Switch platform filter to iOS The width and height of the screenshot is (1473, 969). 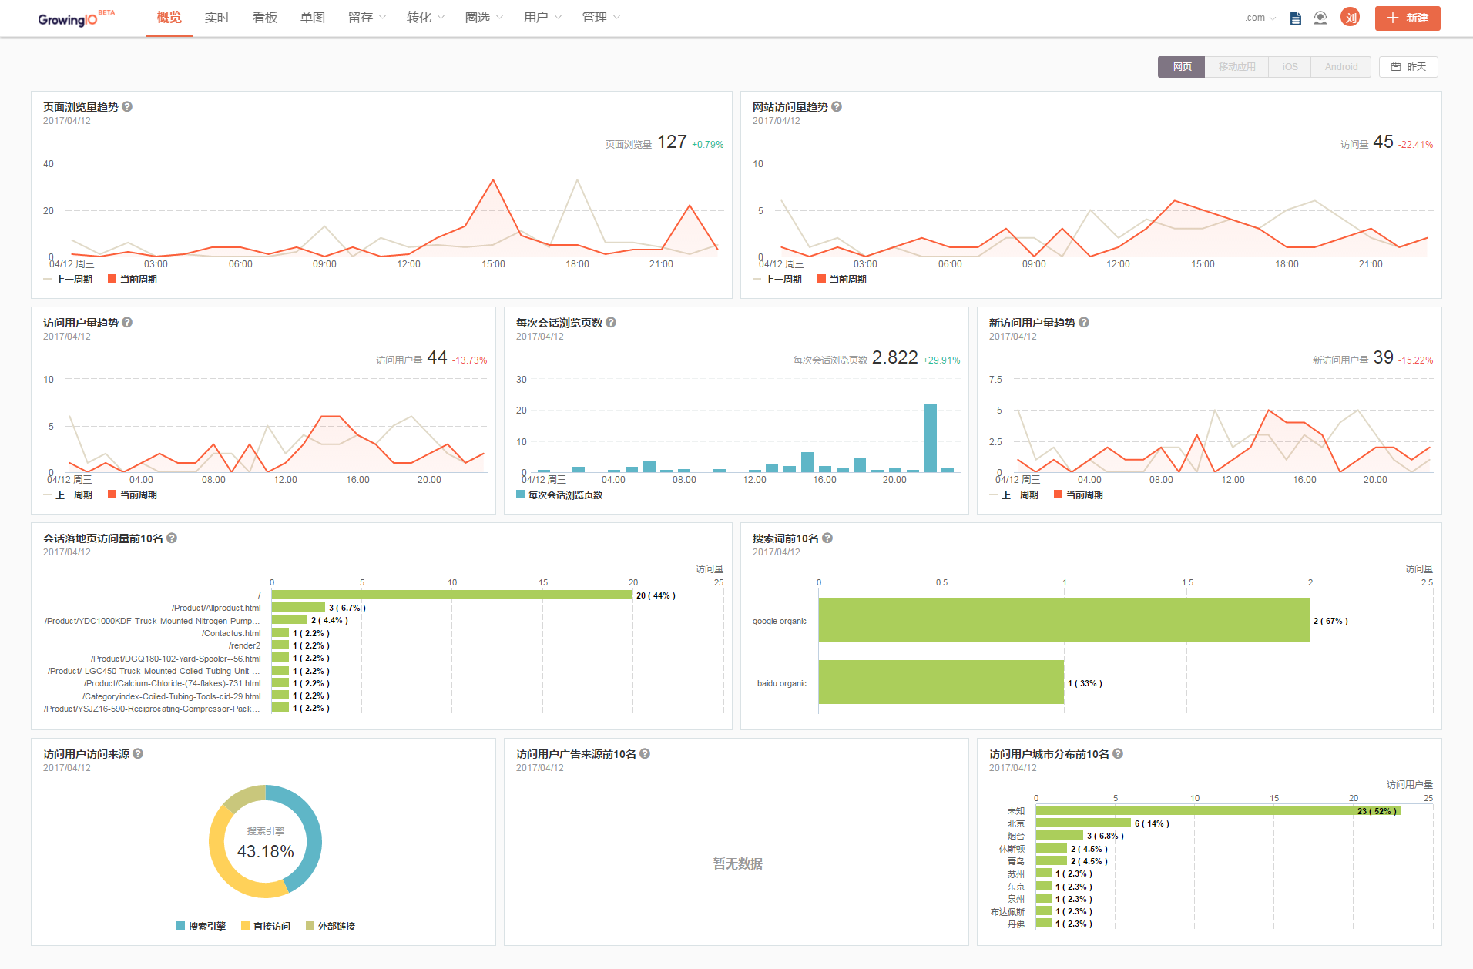(x=1290, y=67)
